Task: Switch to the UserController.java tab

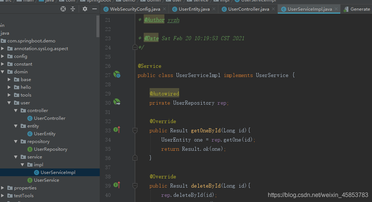Action: 248,9
